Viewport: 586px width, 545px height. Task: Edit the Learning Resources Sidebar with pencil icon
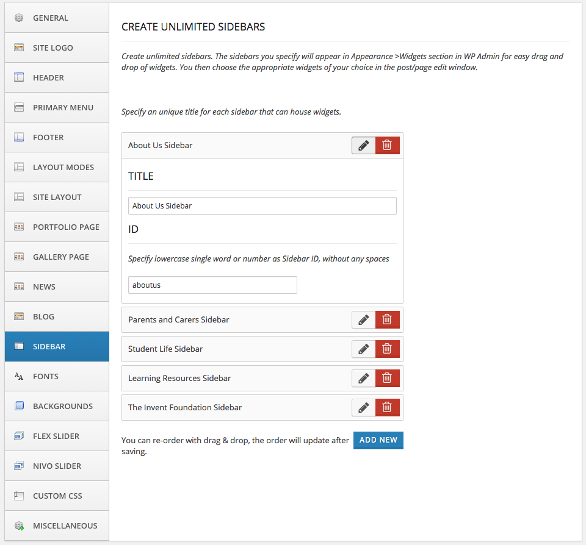363,378
